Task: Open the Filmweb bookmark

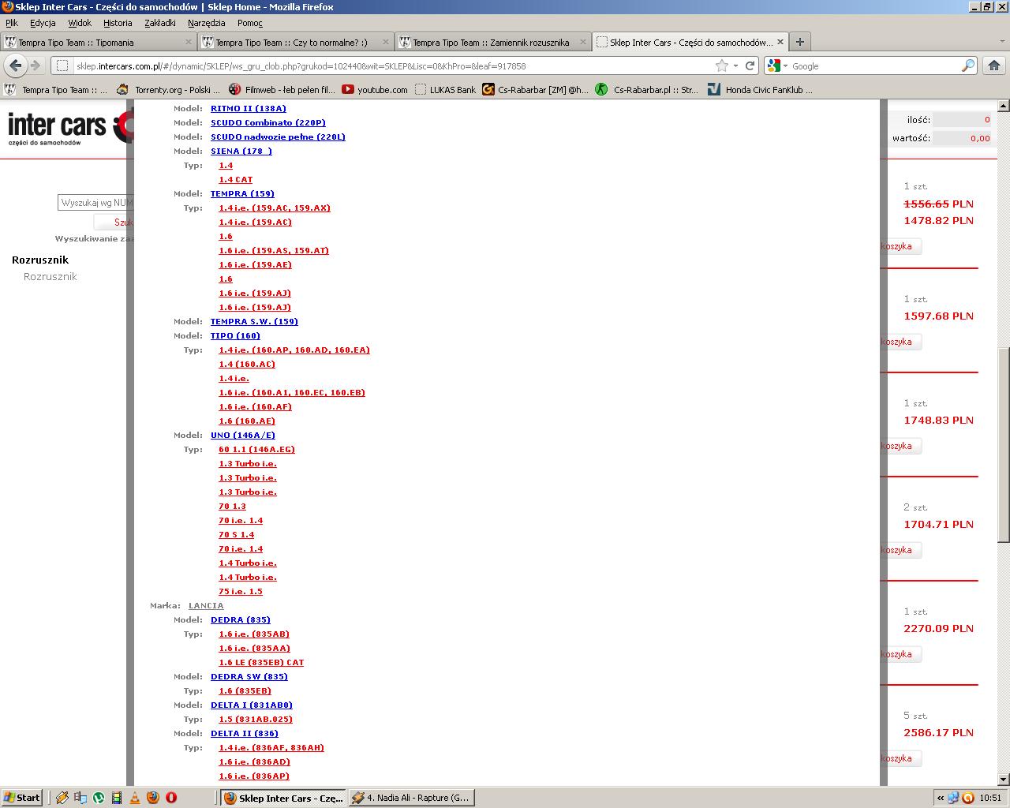Action: (282, 90)
